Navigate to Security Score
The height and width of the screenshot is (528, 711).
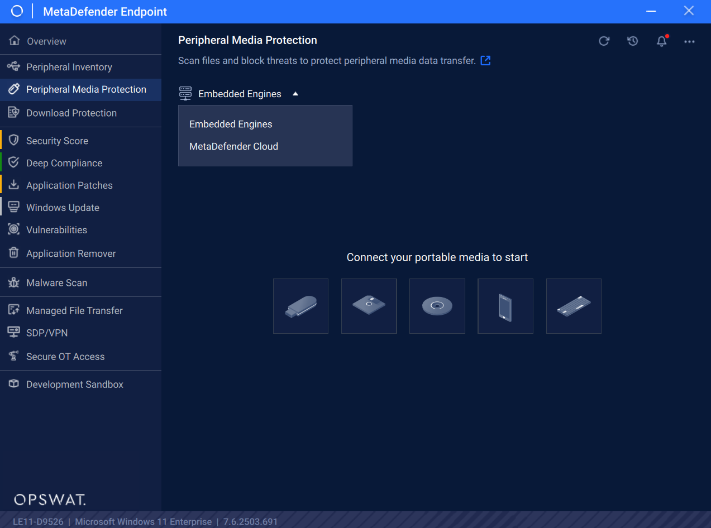(80, 141)
